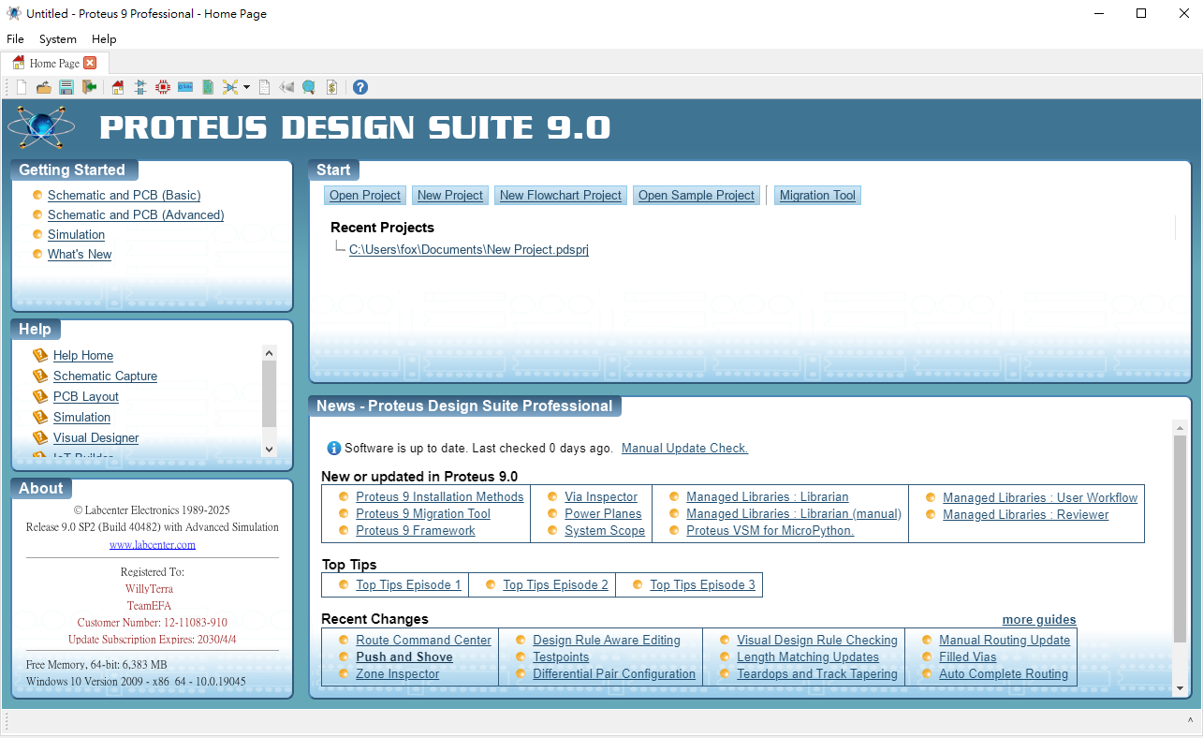Image resolution: width=1203 pixels, height=738 pixels.
Task: Click New Flowchart Project button
Action: coord(561,195)
